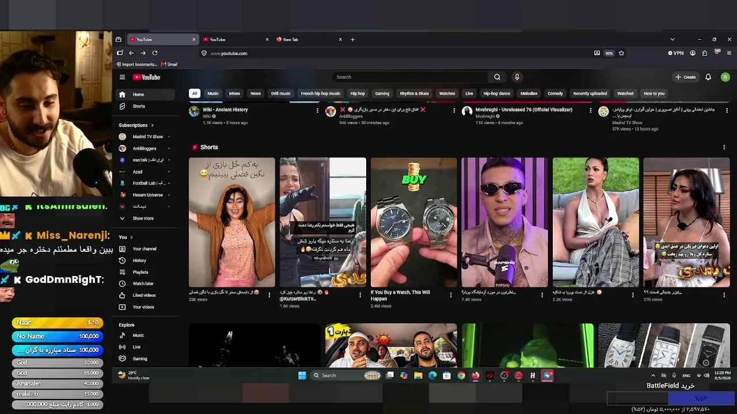Open the two watches BUY Short thumbnail

(x=414, y=222)
